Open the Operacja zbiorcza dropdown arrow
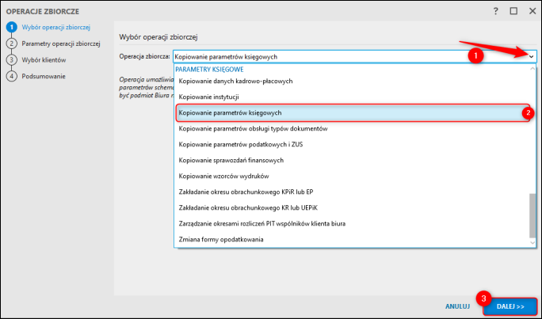The image size is (542, 319). coord(531,56)
